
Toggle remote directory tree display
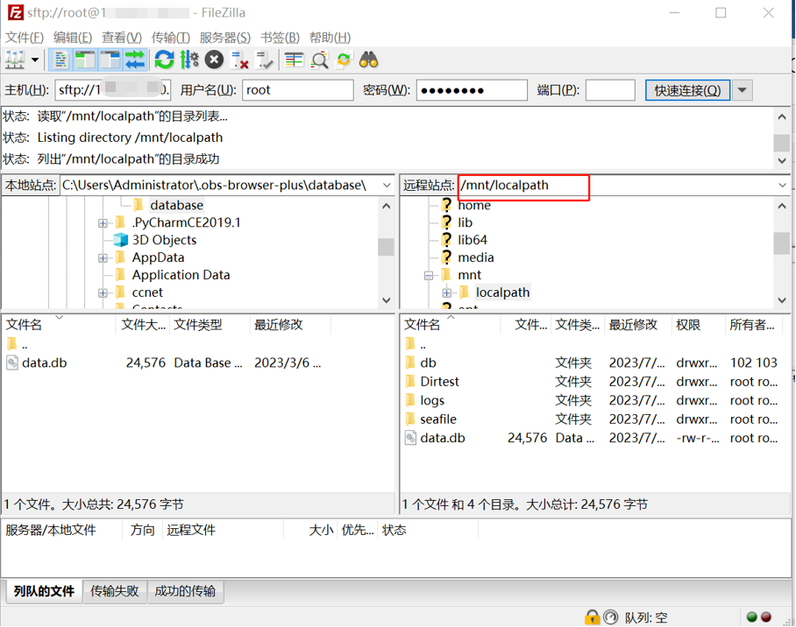110,60
